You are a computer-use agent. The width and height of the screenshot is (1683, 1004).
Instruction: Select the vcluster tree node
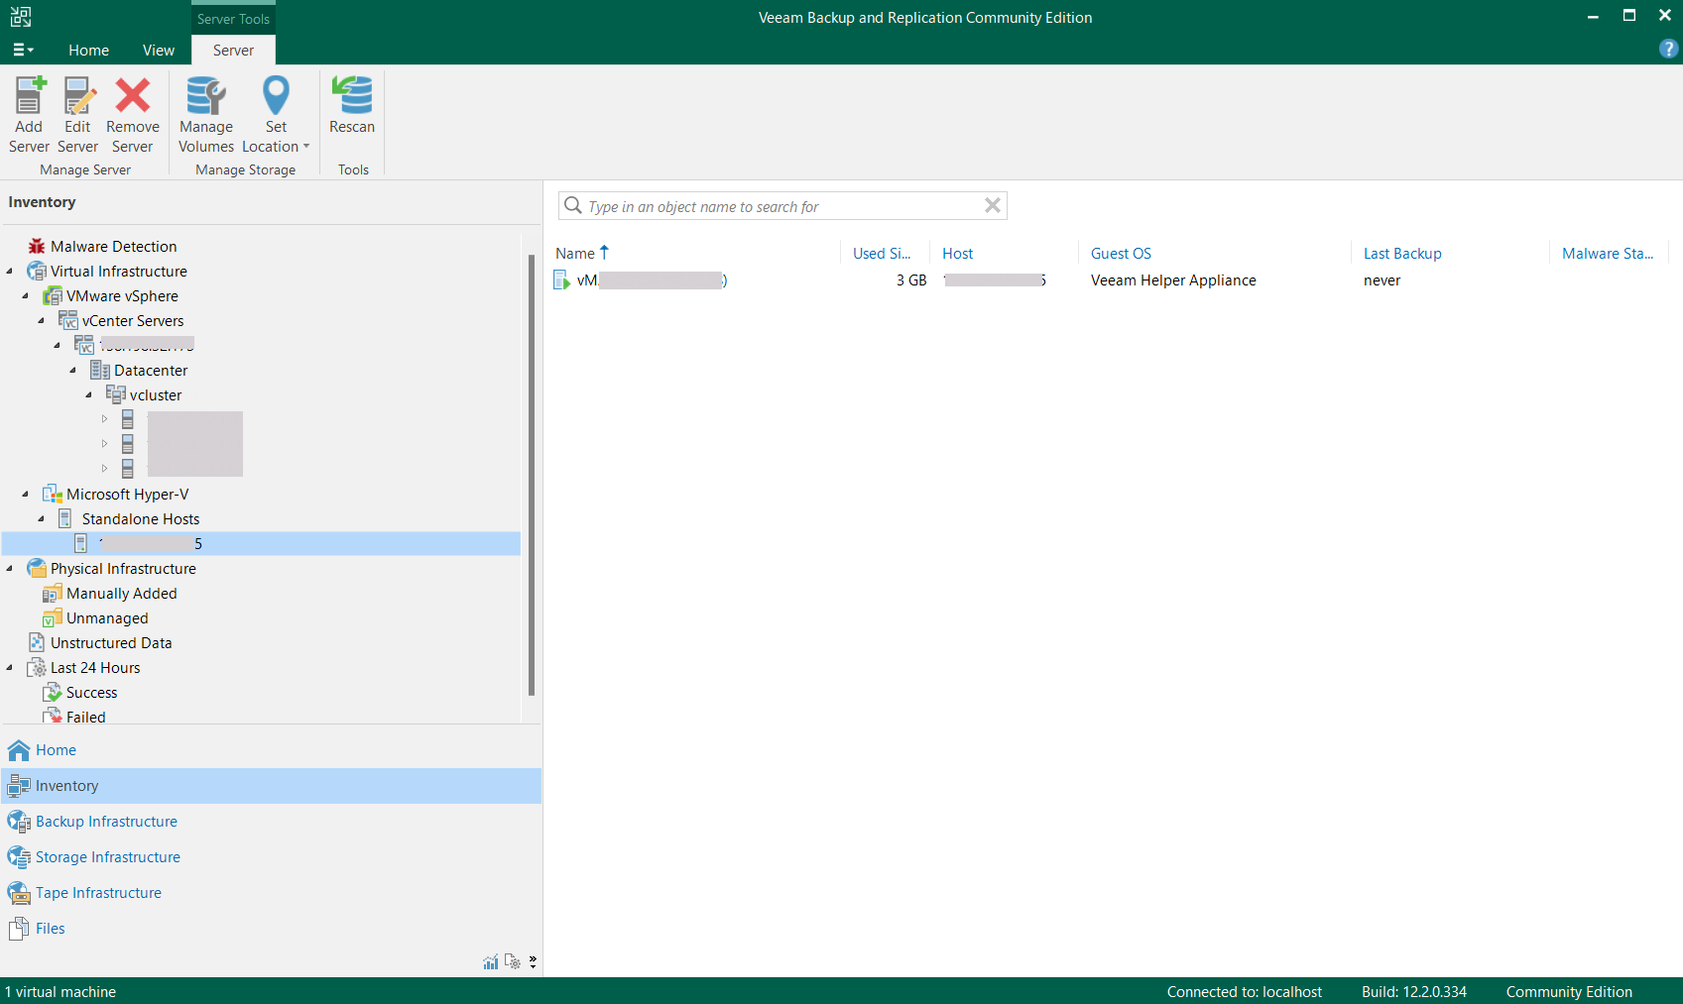(155, 395)
